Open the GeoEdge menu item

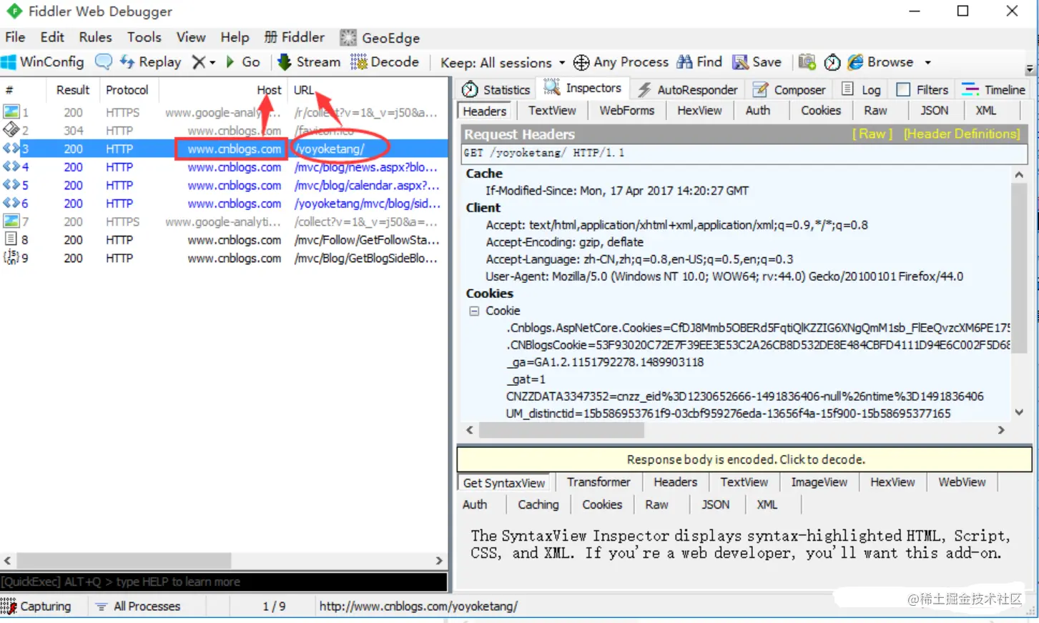(x=380, y=38)
